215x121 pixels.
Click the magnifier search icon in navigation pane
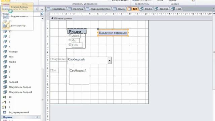[x=42, y=14]
